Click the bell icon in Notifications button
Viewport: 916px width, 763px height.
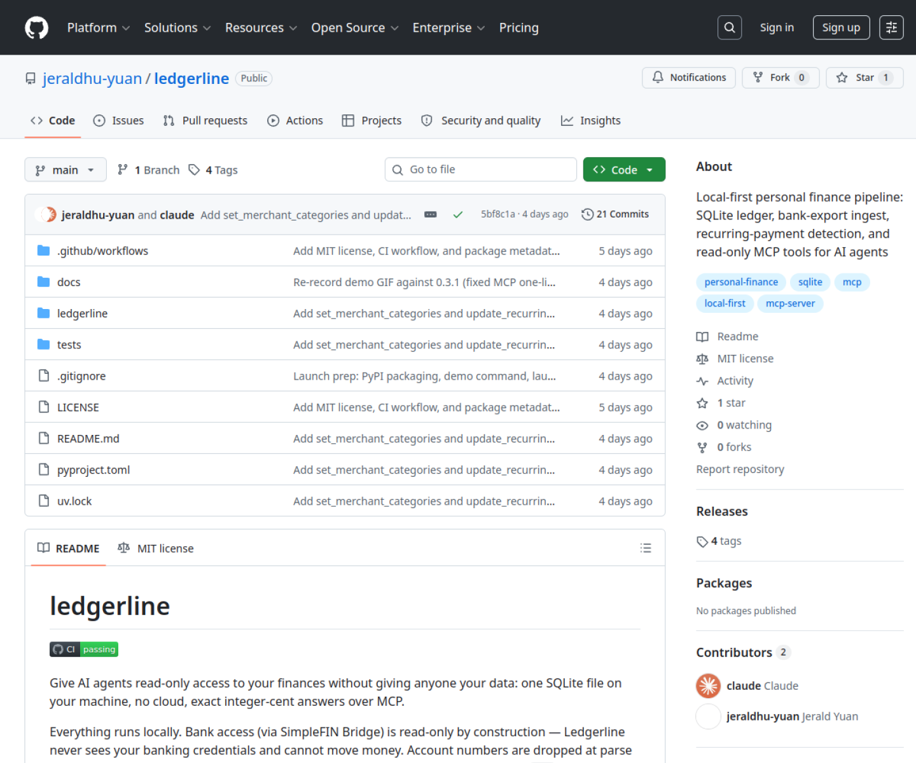point(658,78)
